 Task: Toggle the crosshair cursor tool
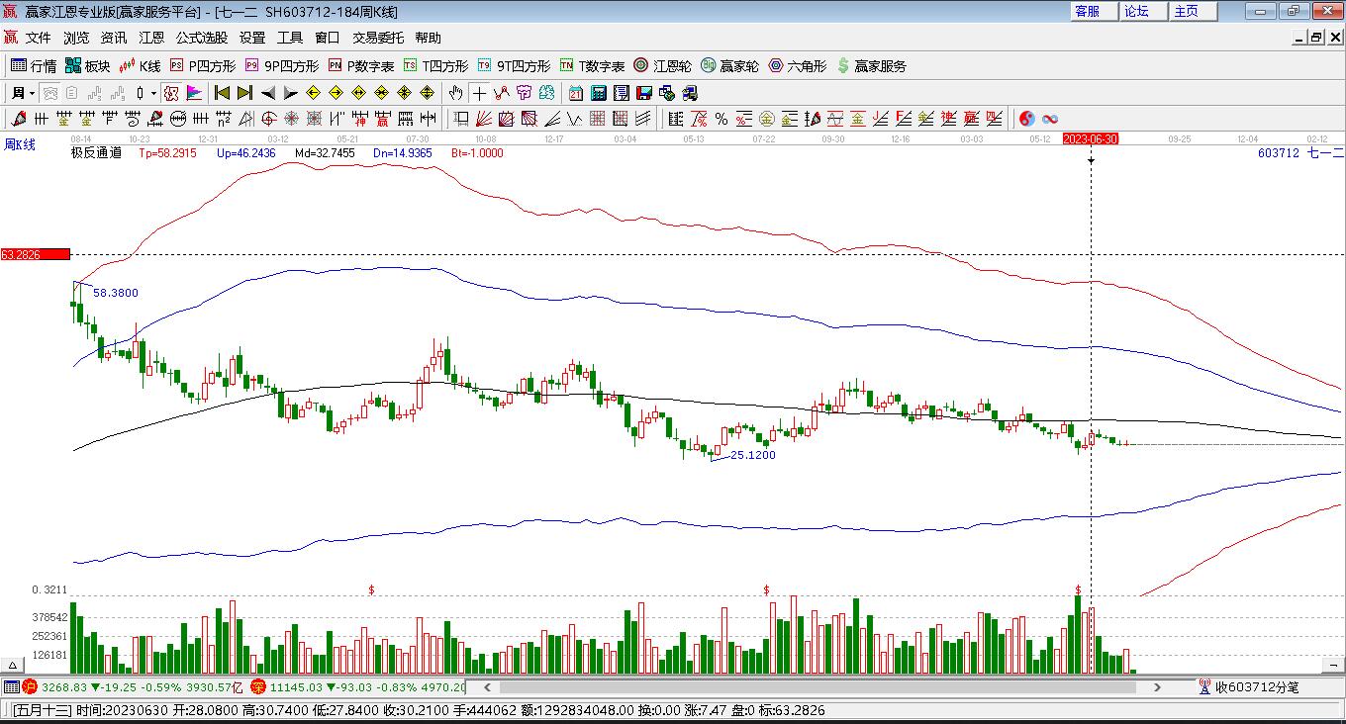479,93
